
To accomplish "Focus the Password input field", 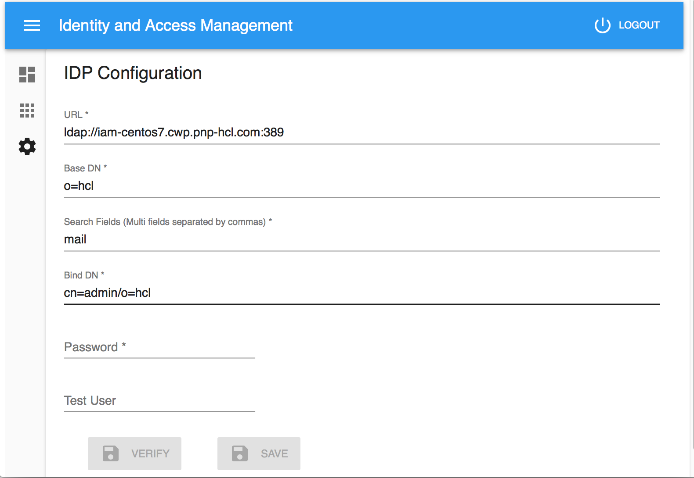I will [159, 347].
